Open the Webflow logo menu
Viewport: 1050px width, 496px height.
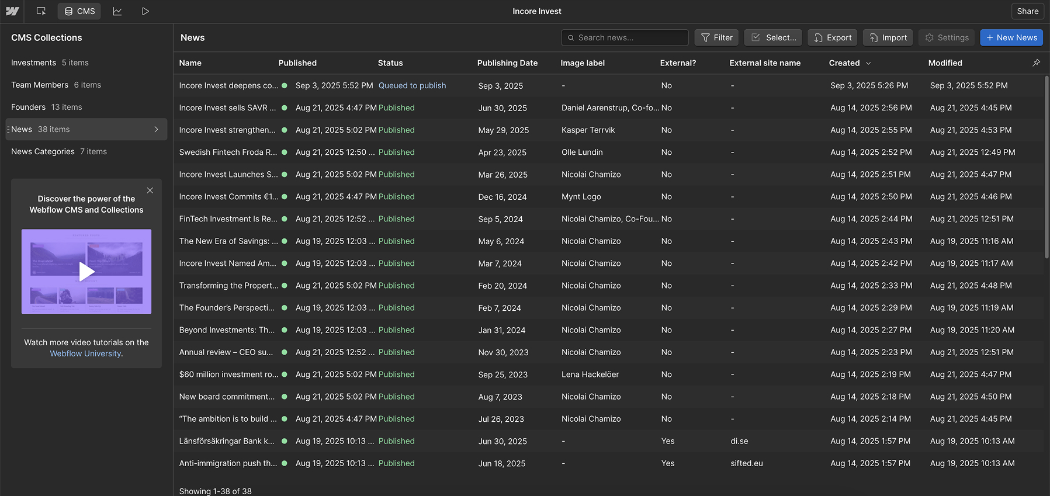[12, 11]
